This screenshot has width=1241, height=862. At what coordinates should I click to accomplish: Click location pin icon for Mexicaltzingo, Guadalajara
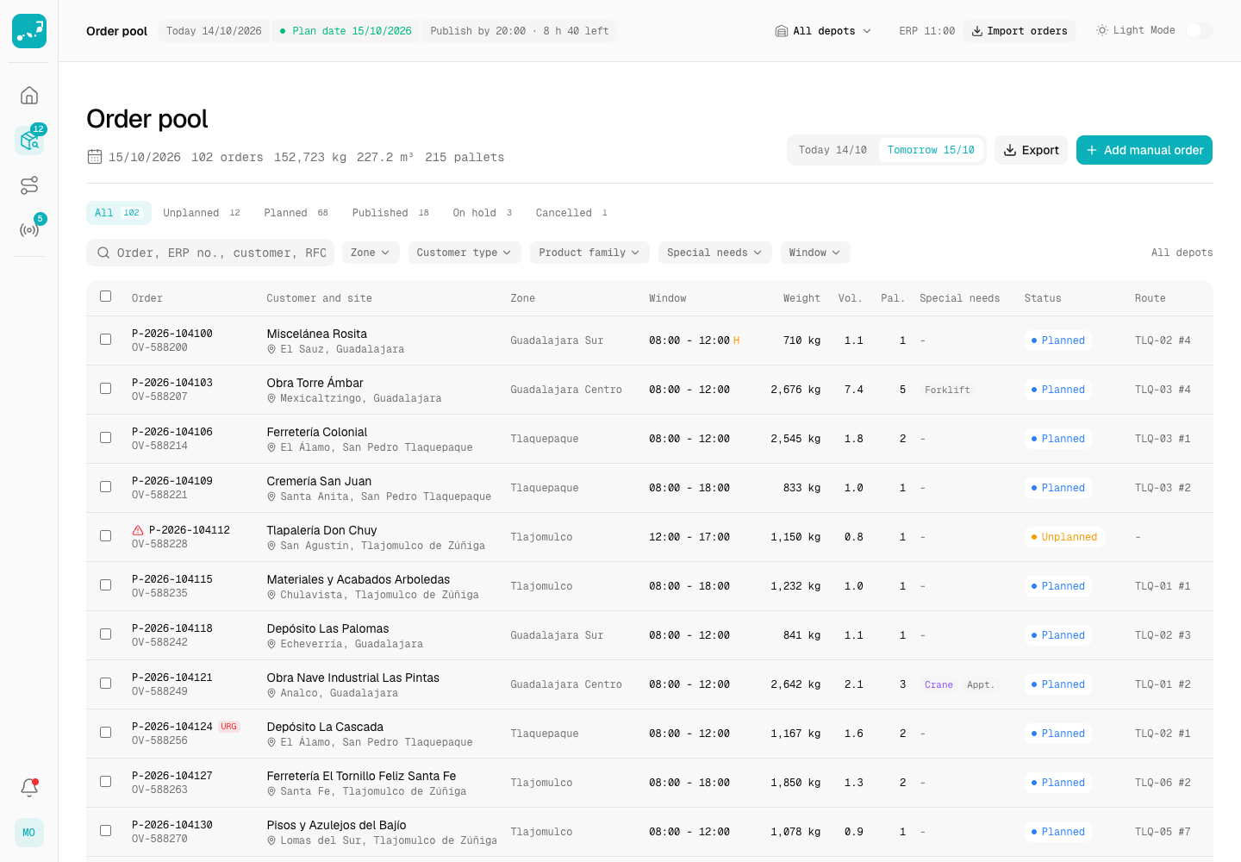click(x=271, y=398)
